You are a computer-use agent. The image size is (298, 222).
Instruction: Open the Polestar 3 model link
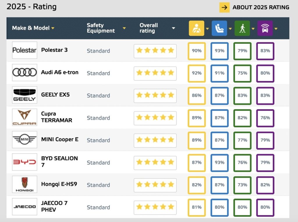click(x=54, y=50)
